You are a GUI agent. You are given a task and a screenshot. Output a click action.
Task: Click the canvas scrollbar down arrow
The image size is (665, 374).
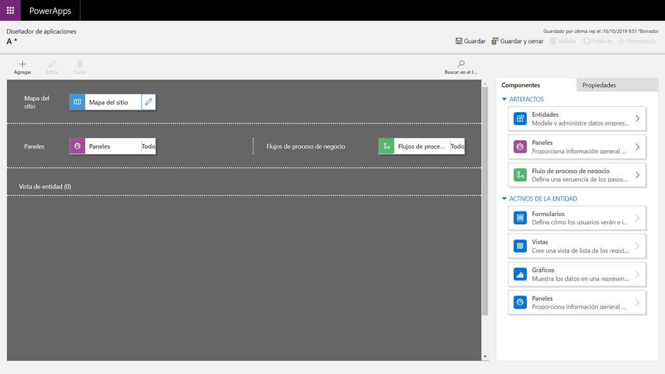pyautogui.click(x=485, y=357)
